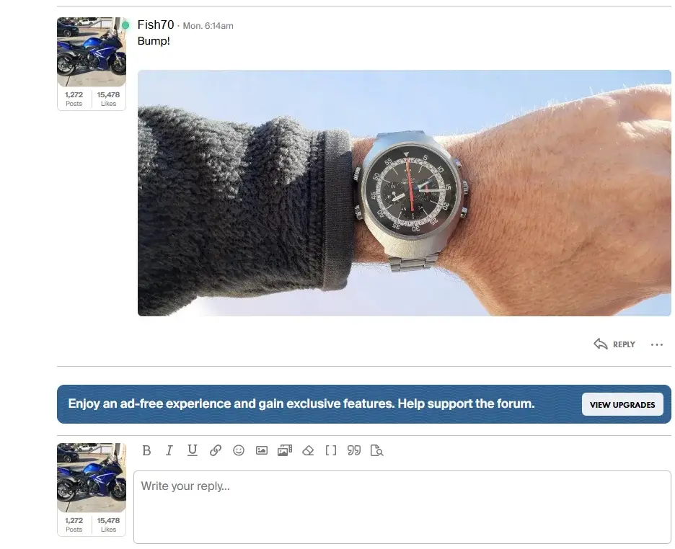
Task: Click the insert image icon
Action: tap(262, 450)
